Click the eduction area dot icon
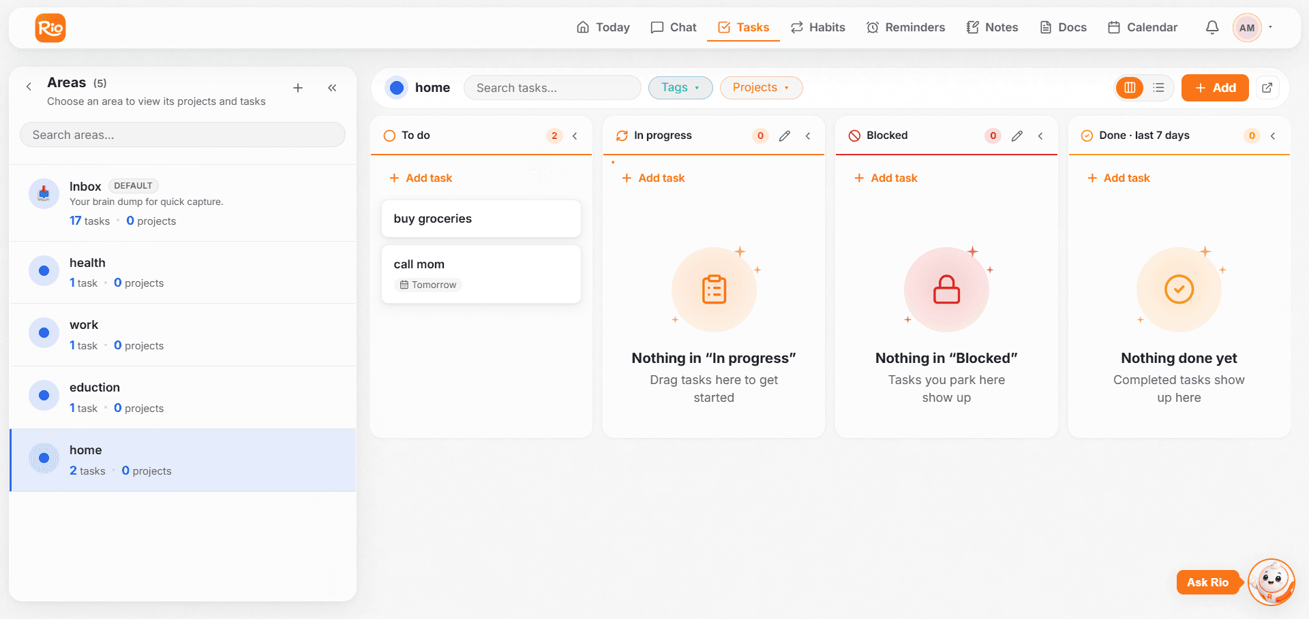Viewport: 1309px width, 619px height. [44, 396]
